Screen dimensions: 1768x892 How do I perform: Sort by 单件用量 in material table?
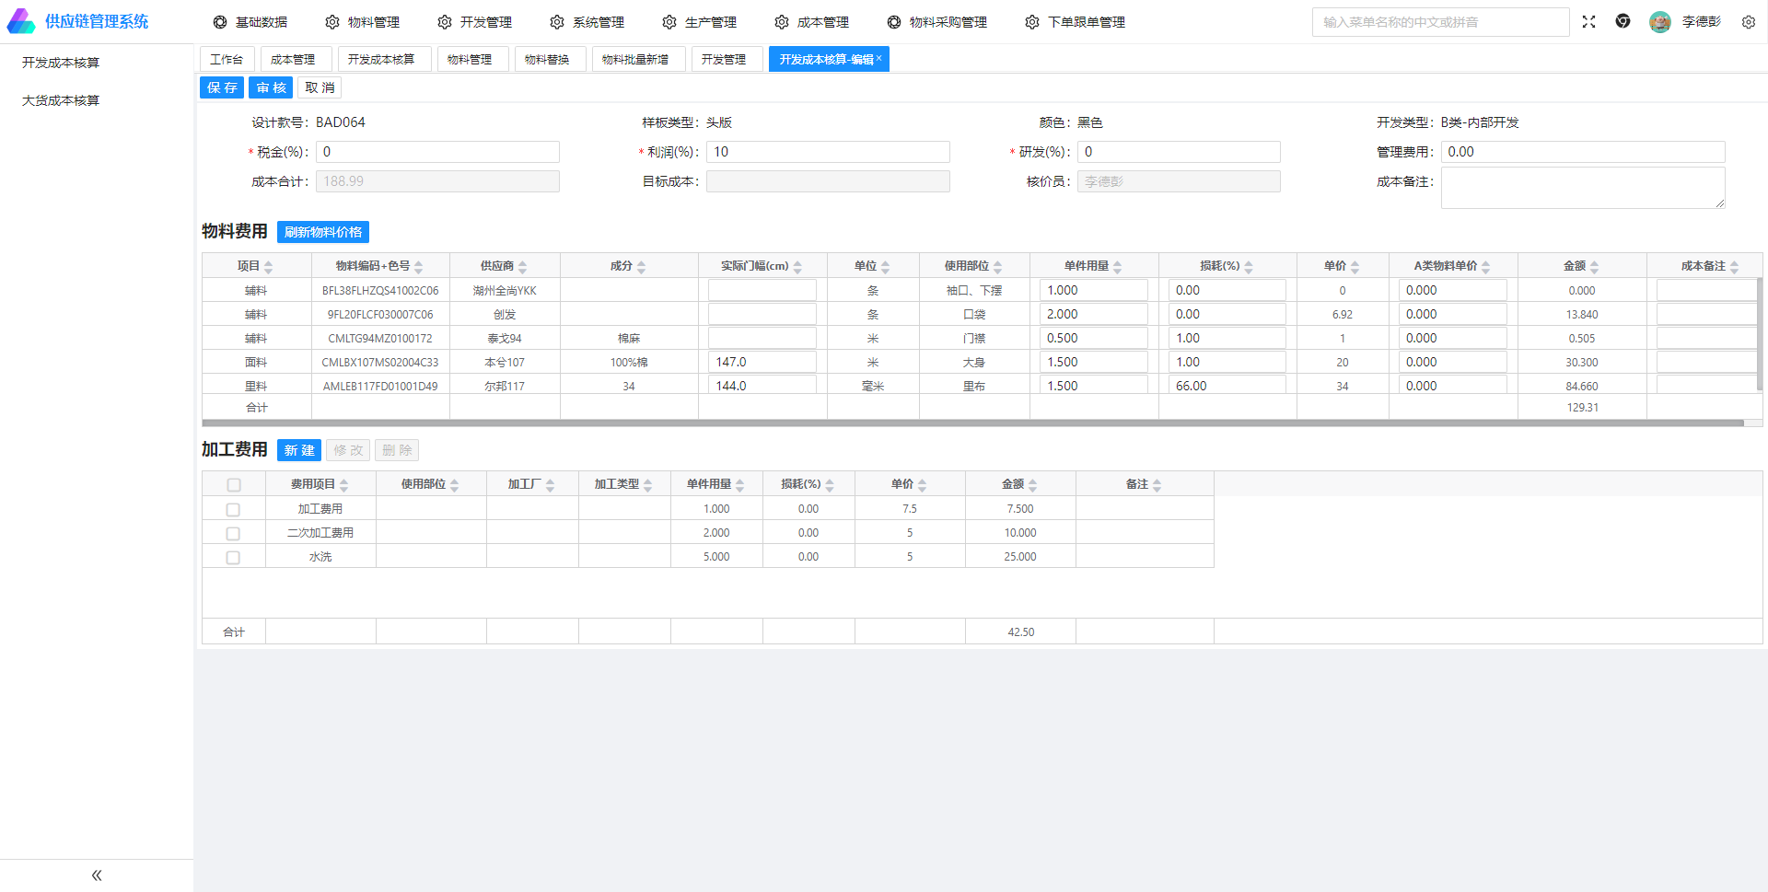pyautogui.click(x=1117, y=267)
